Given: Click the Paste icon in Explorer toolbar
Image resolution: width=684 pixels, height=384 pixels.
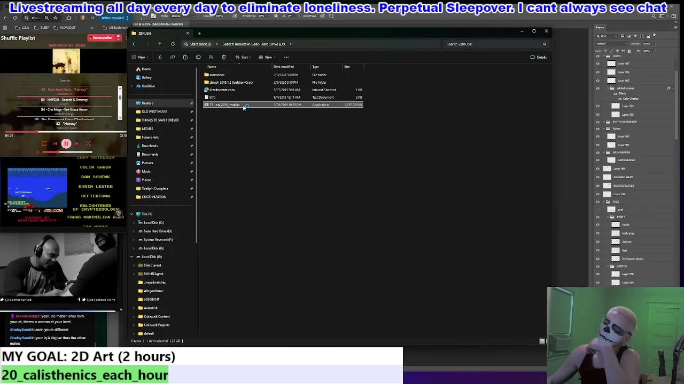Looking at the screenshot, I should pos(185,57).
